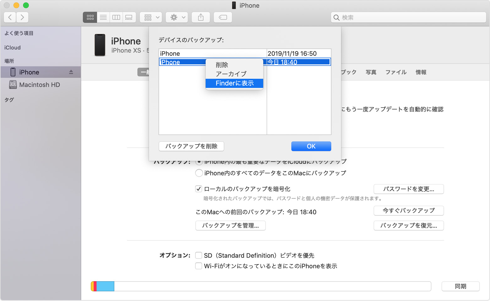Click the Share toolbar icon
This screenshot has width=490, height=301.
coord(201,18)
